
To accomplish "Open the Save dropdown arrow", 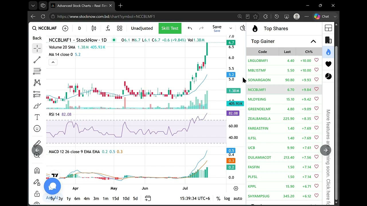I will click(231, 28).
